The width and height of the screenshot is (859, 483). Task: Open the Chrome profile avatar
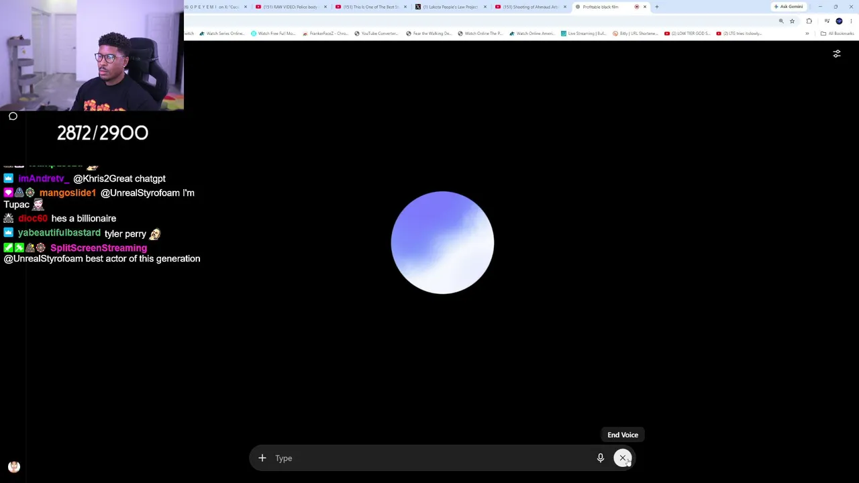coord(839,21)
